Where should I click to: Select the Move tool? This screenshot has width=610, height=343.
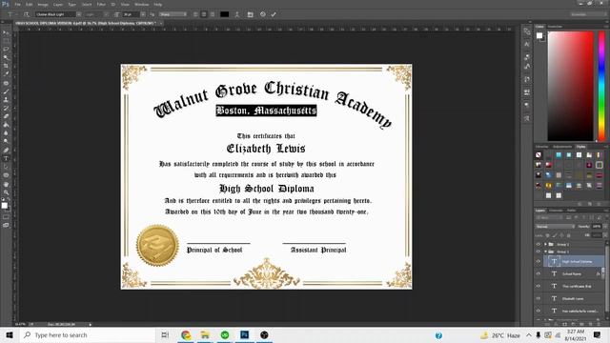6,32
